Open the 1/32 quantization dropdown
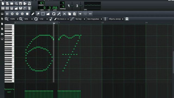Screen dimensions: 174x98 tap(43, 19)
